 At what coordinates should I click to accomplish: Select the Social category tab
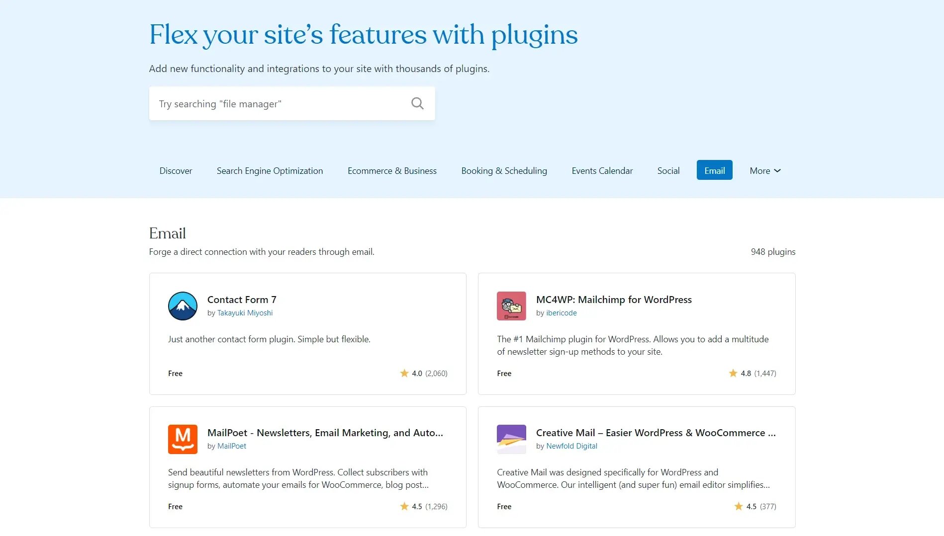(668, 170)
